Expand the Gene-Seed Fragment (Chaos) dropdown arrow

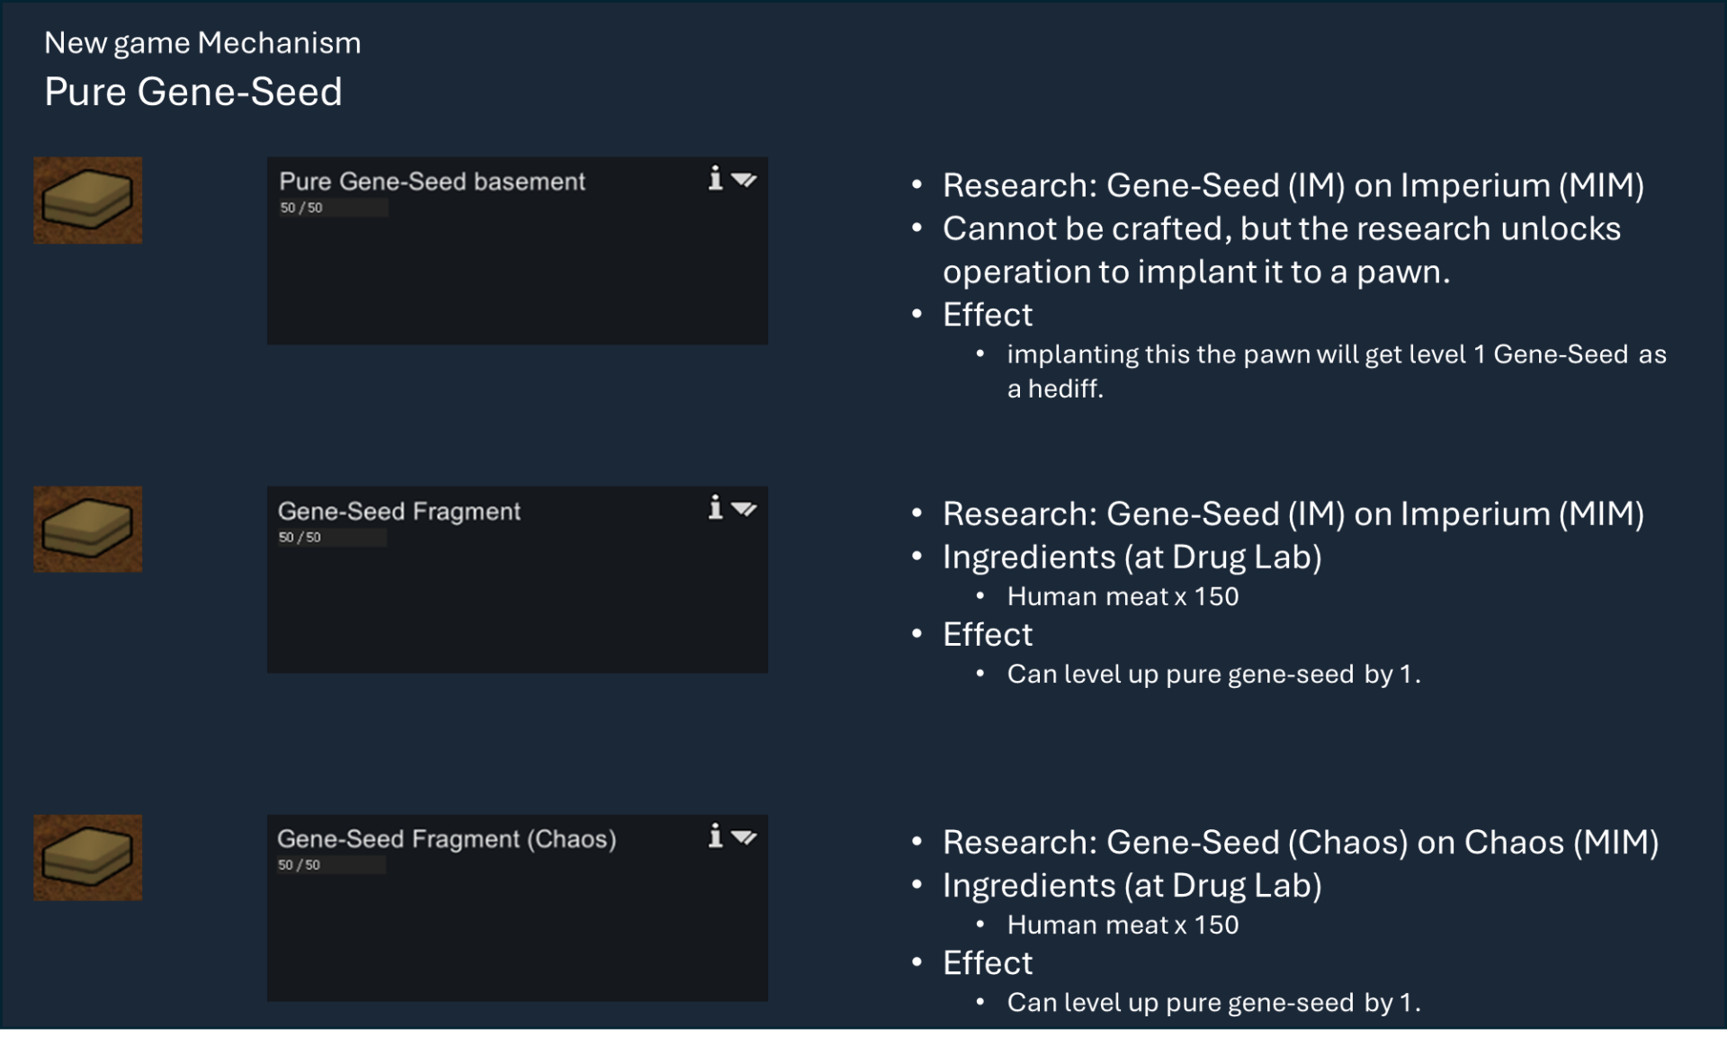pos(744,837)
